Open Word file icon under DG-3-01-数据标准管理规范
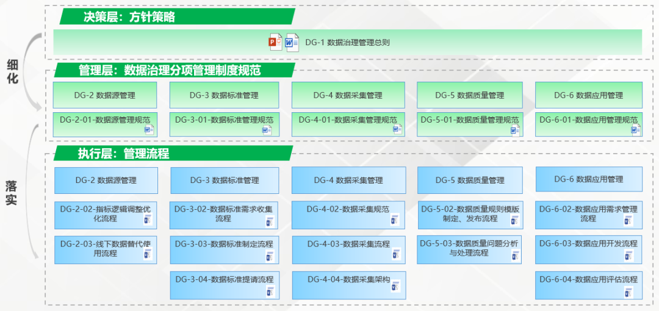This screenshot has width=659, height=311. point(266,129)
